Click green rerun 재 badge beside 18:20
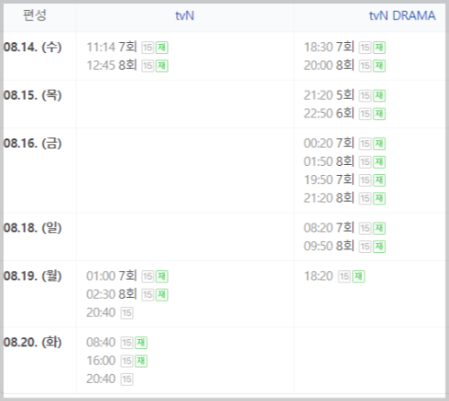The width and height of the screenshot is (449, 401). (358, 276)
